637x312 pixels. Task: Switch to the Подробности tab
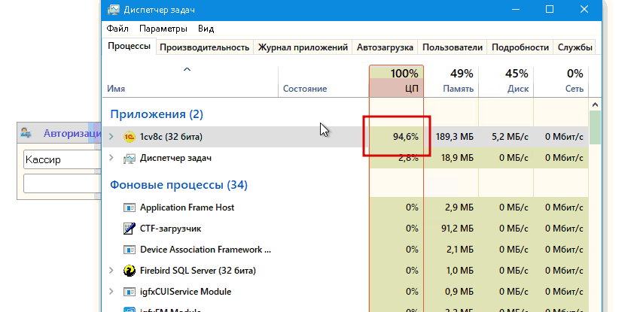520,47
